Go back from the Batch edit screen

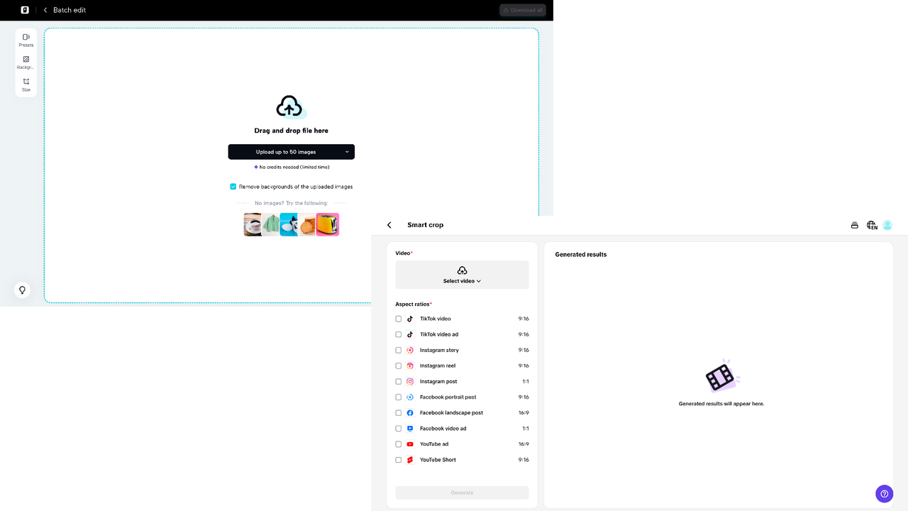45,10
